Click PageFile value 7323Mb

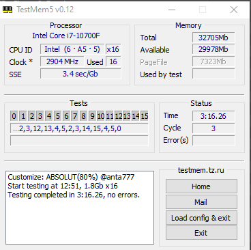click(x=213, y=61)
